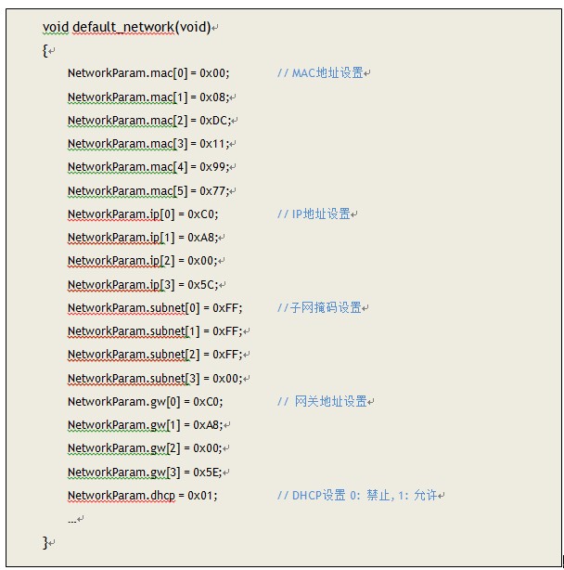564x570 pixels.
Task: Click line 'NetworkParam.ip[3] = 0x5C;'
Action: (143, 285)
